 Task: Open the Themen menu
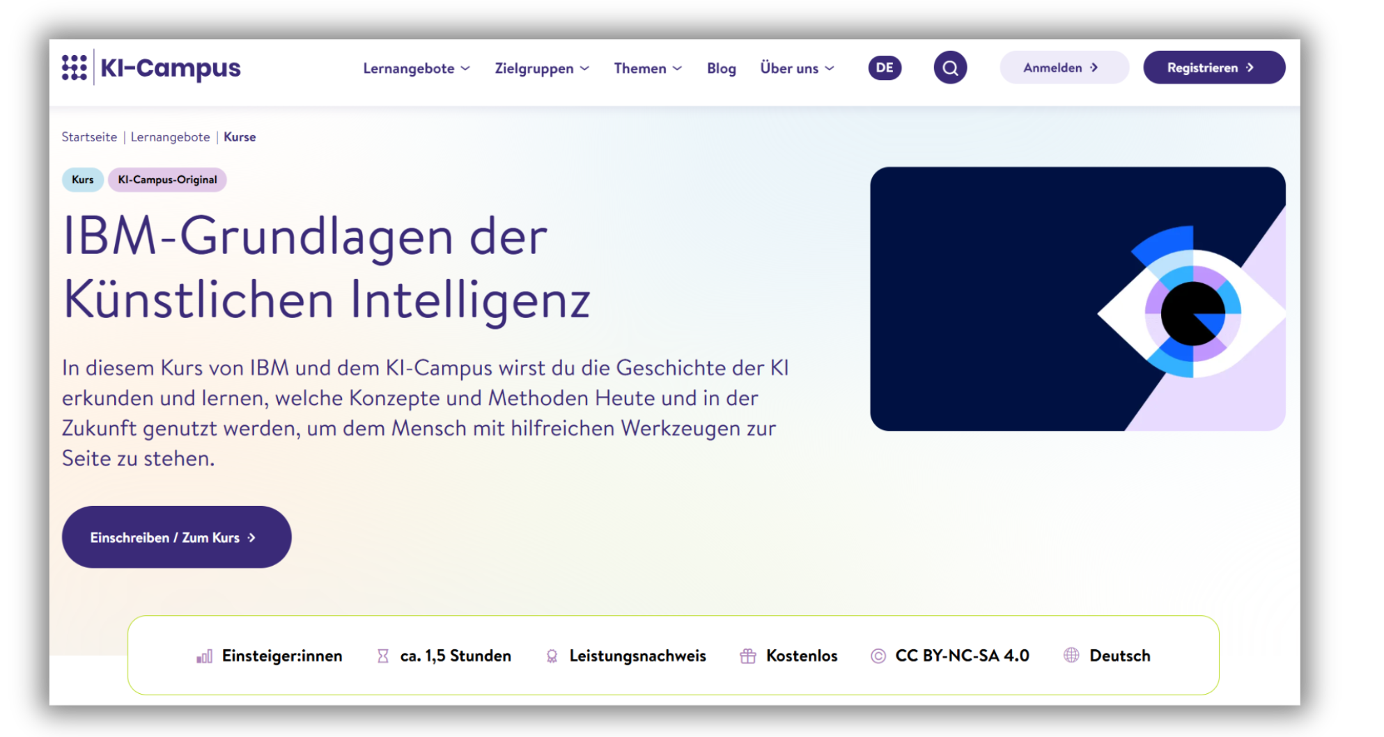pyautogui.click(x=648, y=68)
